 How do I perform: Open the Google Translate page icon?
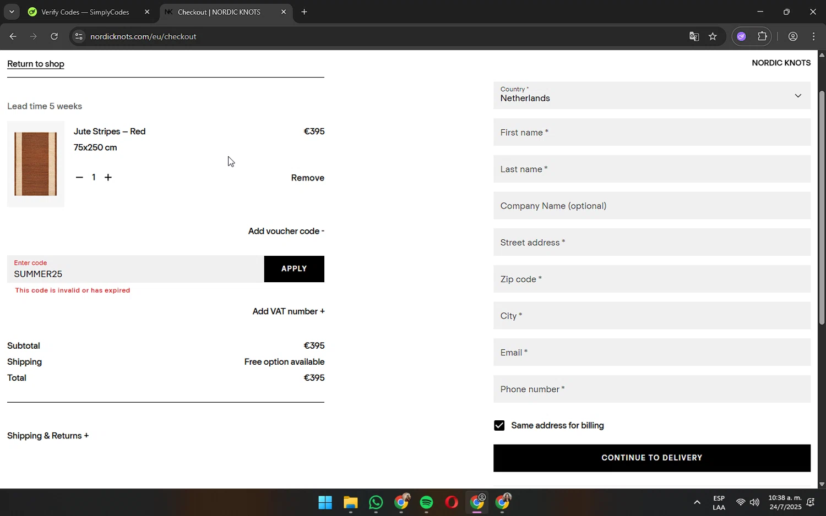(x=694, y=36)
